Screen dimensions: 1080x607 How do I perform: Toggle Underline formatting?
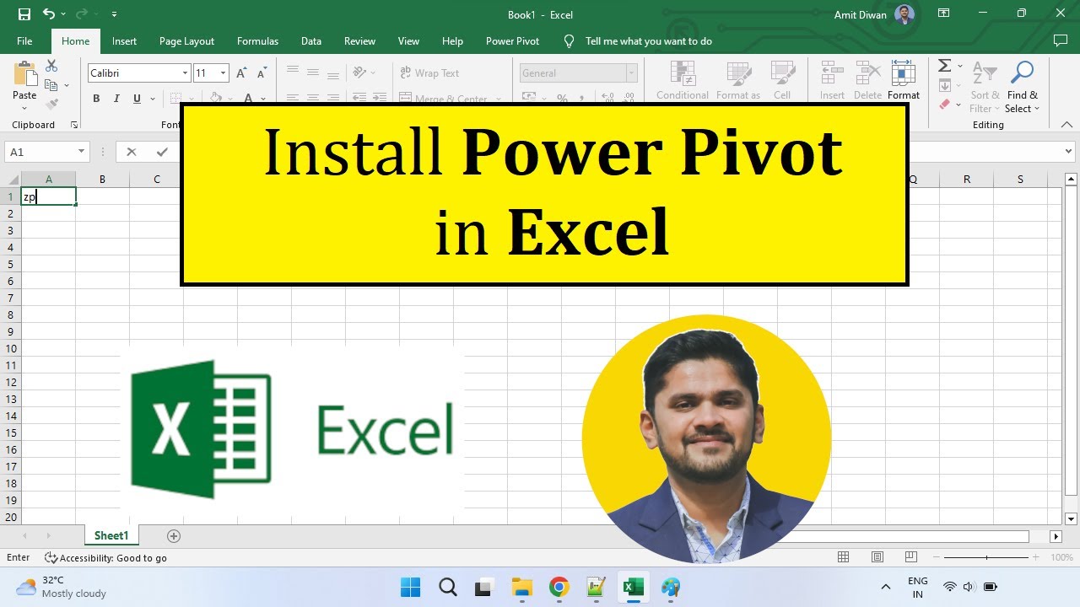[x=137, y=99]
